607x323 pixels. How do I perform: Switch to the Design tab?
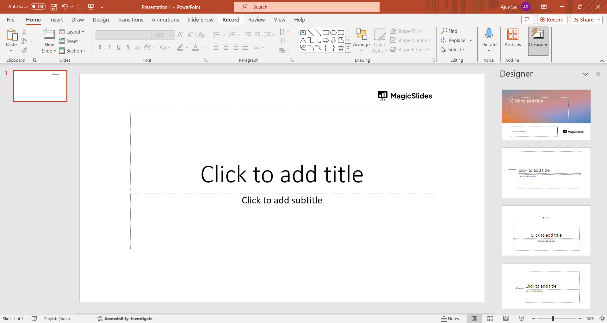coord(101,20)
